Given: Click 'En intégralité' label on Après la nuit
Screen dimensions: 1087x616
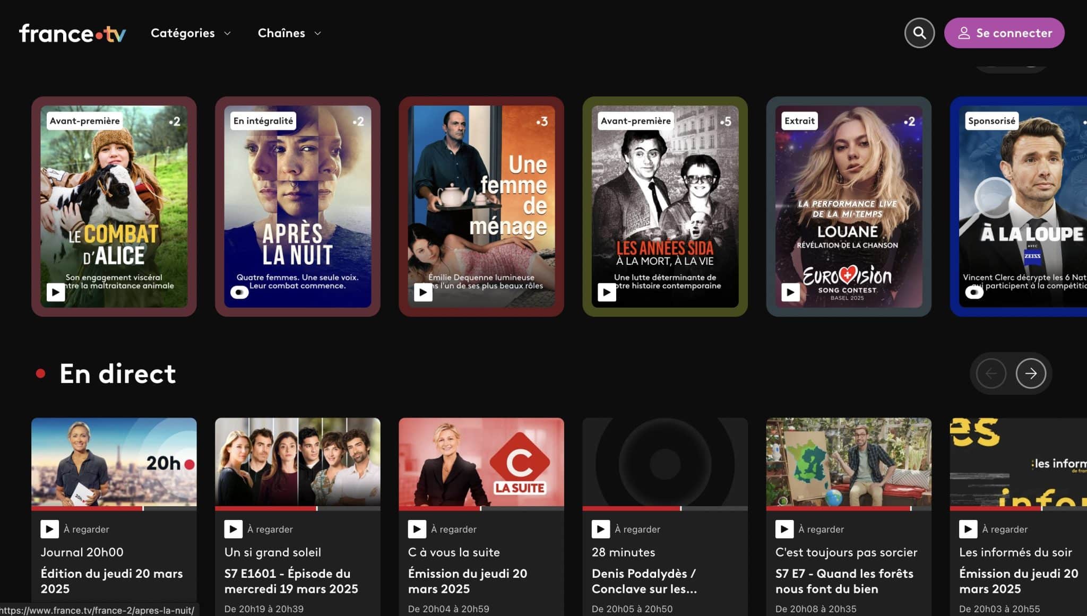Looking at the screenshot, I should click(263, 121).
